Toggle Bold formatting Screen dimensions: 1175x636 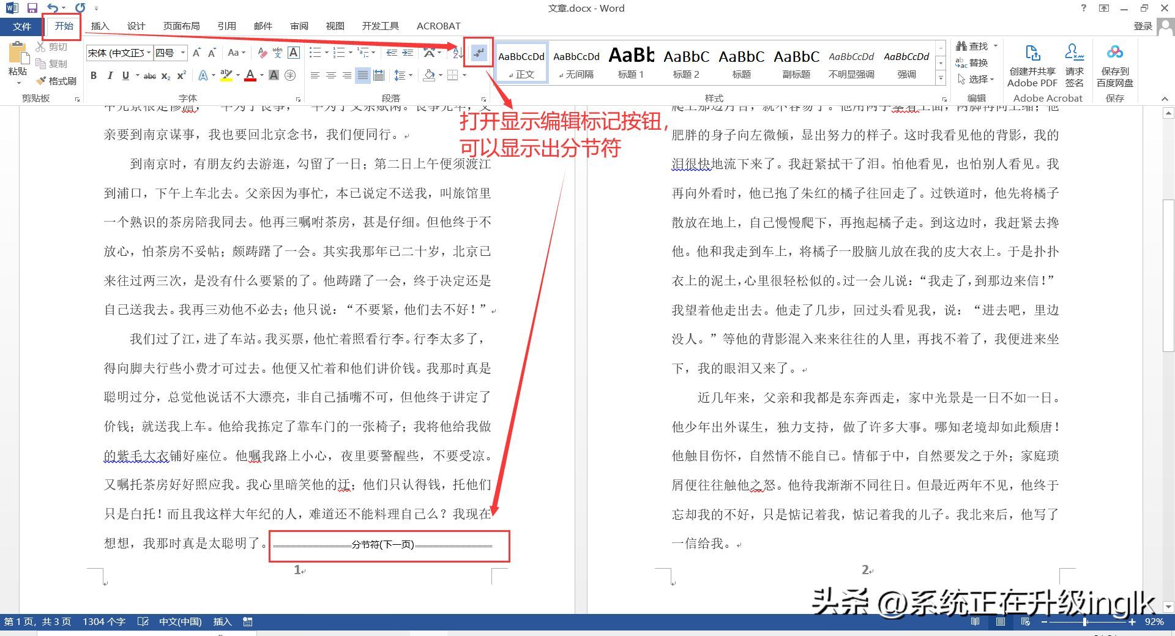pyautogui.click(x=94, y=75)
